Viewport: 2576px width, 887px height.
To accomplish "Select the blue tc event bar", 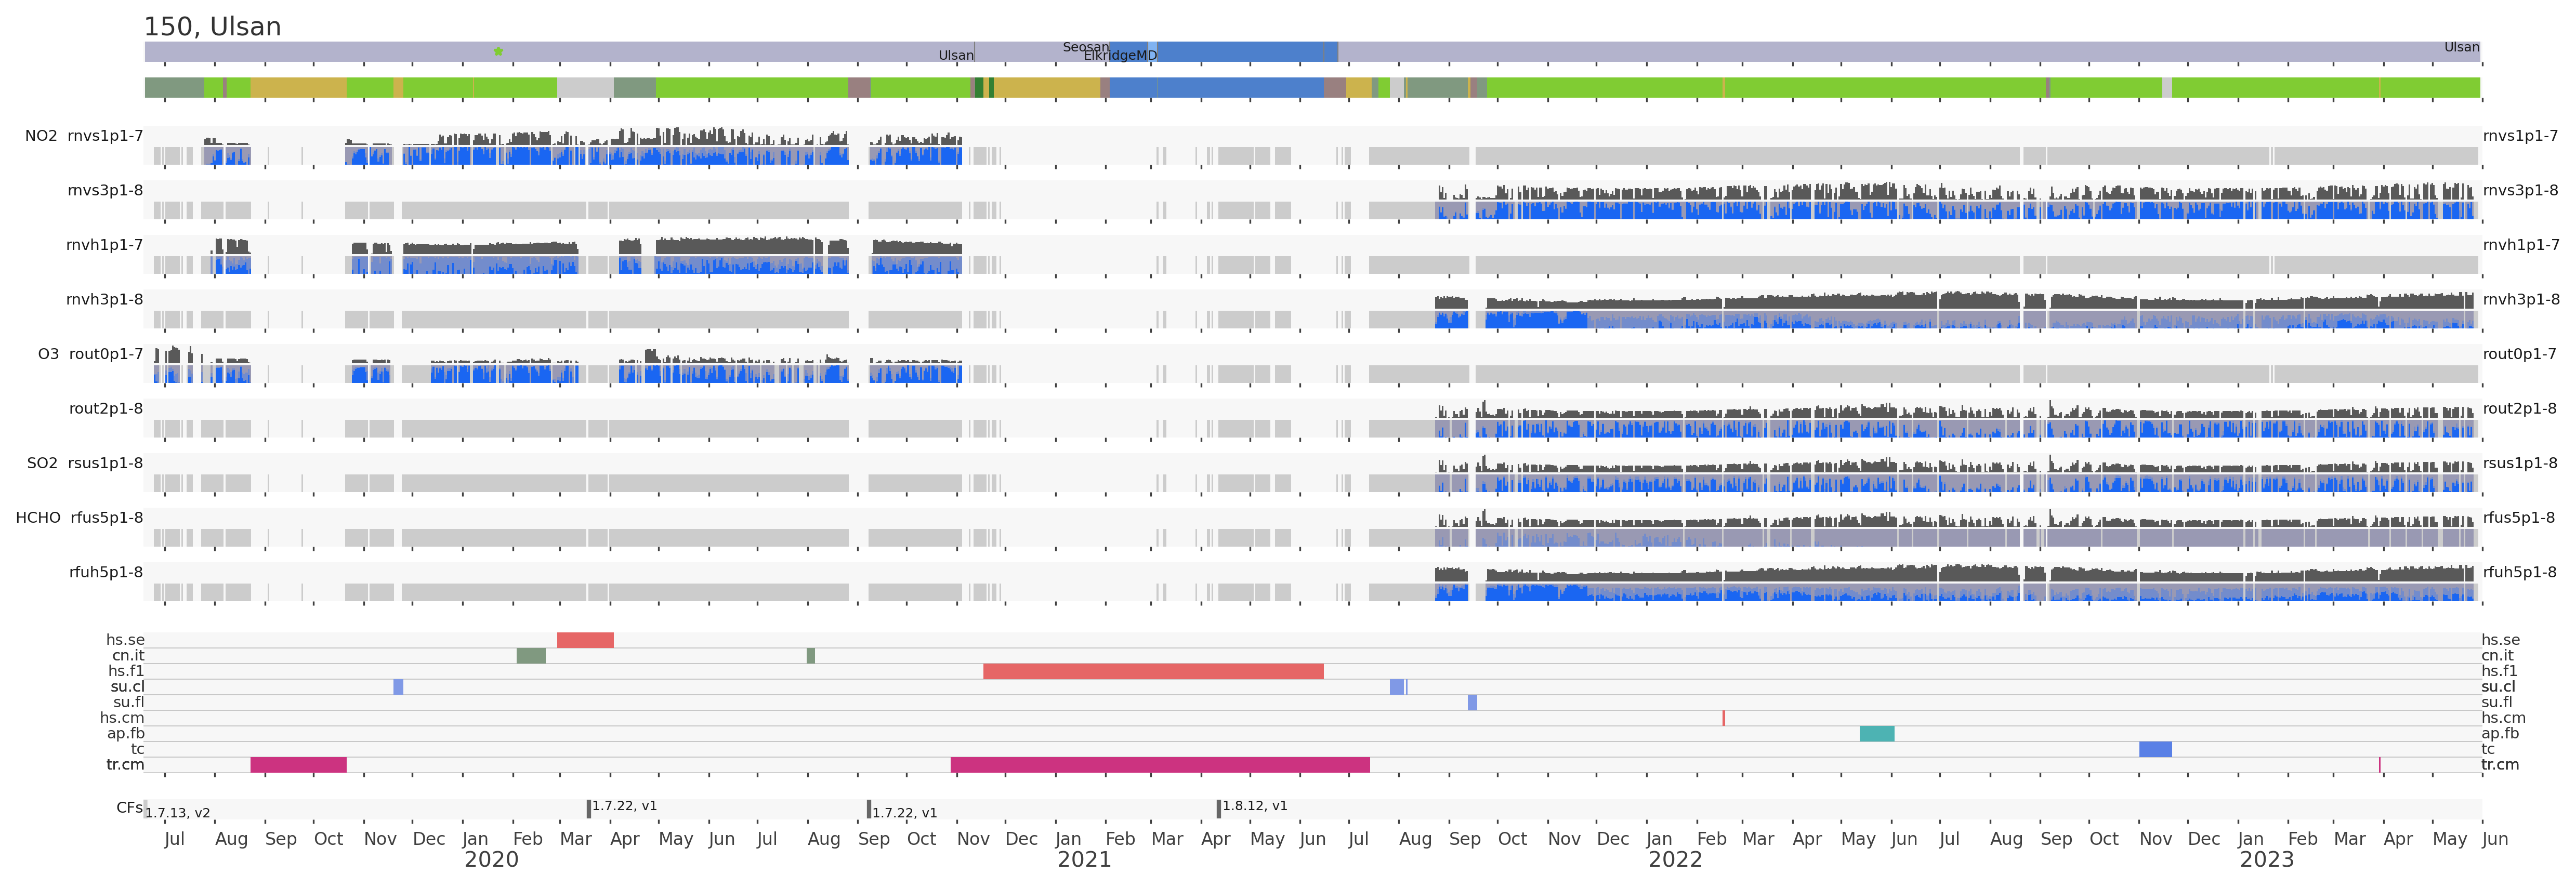I will click(x=2155, y=749).
